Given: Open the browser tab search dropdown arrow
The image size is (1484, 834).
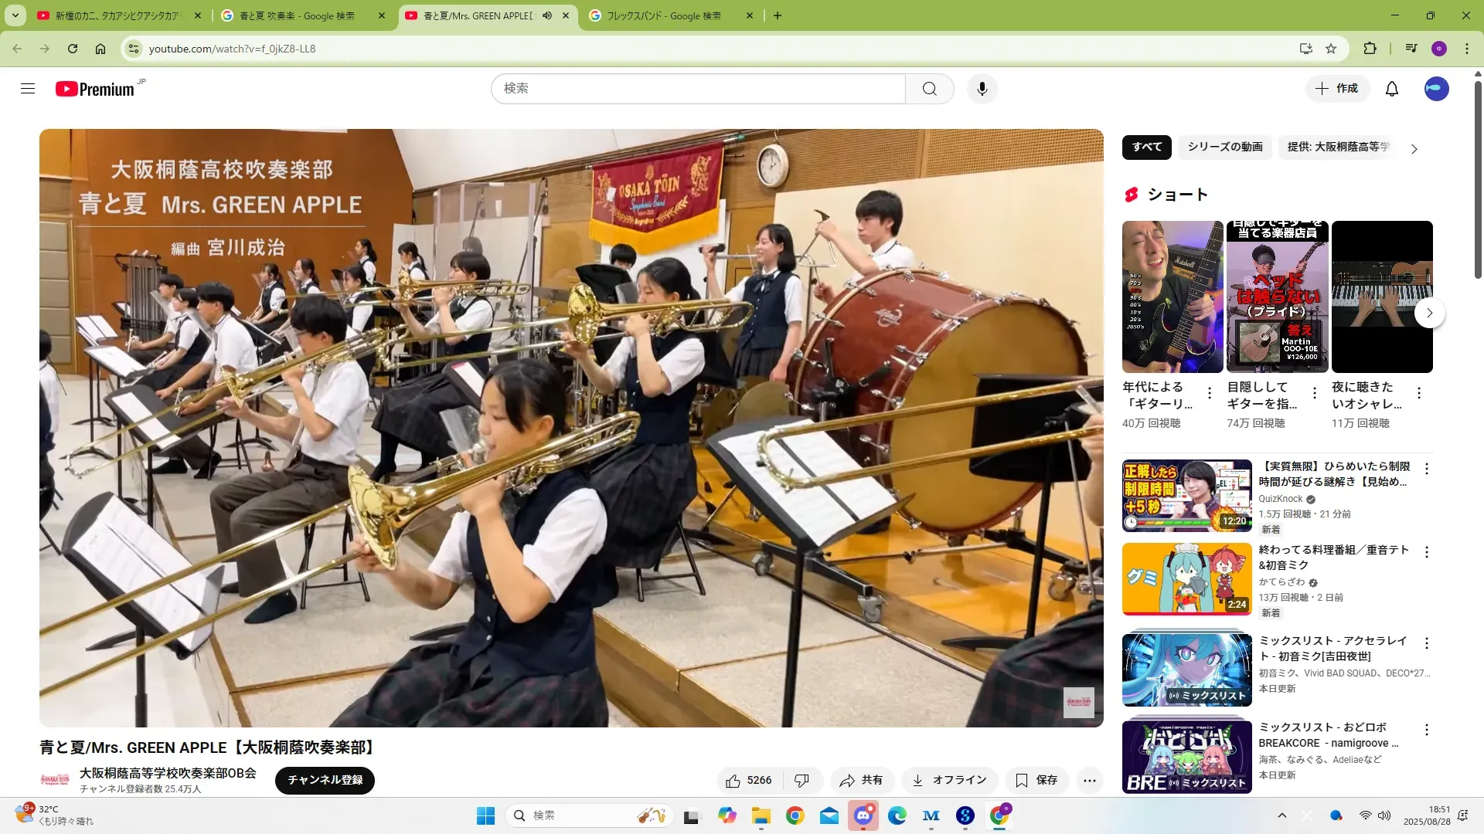Looking at the screenshot, I should point(15,15).
